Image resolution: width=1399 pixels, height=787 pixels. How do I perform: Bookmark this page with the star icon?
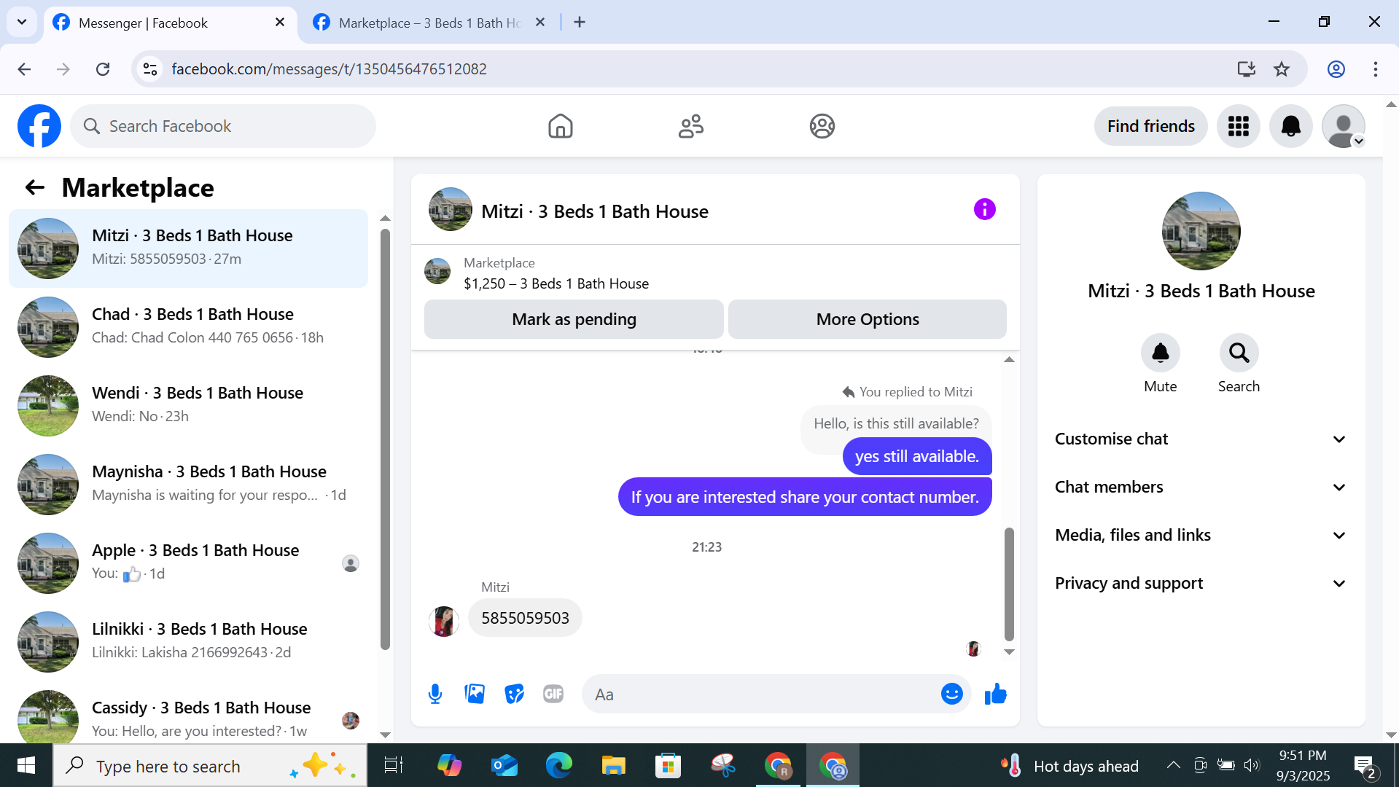[x=1281, y=69]
